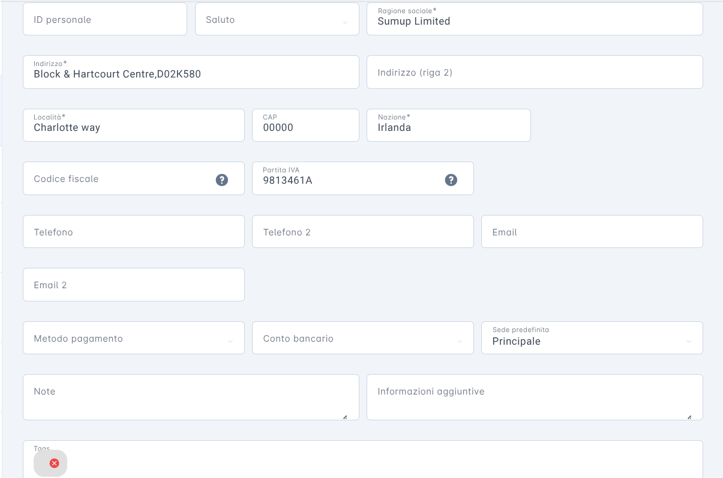Viewport: 723px width, 478px height.
Task: Click inside the Tags input box
Action: coord(363,459)
